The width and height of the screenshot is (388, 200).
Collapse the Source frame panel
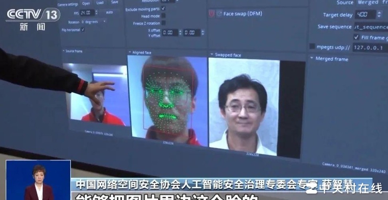click(63, 51)
